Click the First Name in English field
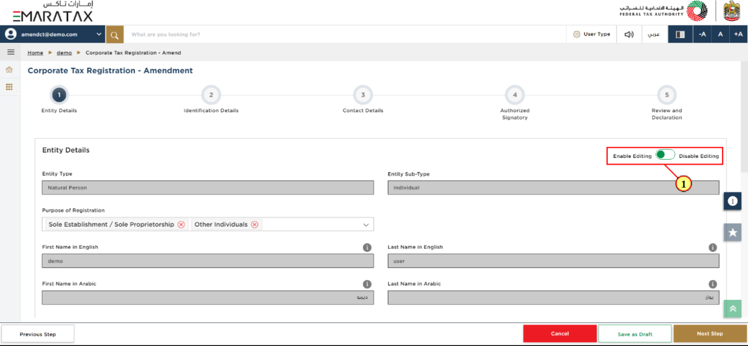This screenshot has height=346, width=748. [208, 261]
